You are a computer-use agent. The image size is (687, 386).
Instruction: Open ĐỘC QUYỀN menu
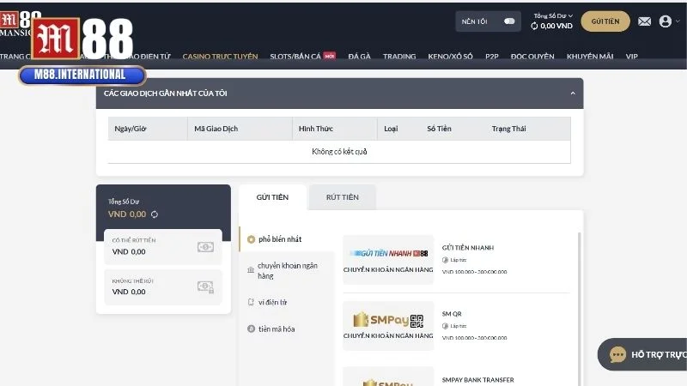coord(532,57)
